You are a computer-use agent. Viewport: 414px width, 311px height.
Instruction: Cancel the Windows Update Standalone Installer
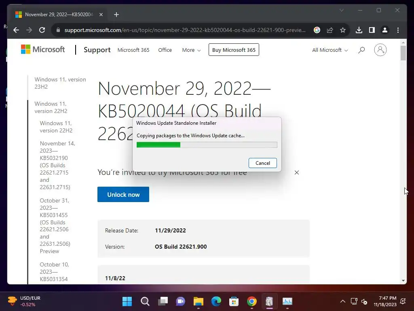263,163
